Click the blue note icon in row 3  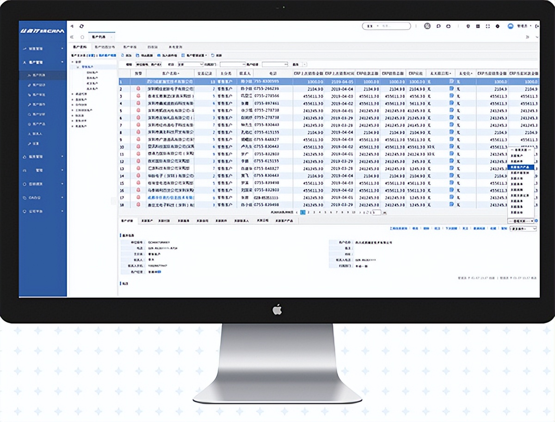pos(451,96)
